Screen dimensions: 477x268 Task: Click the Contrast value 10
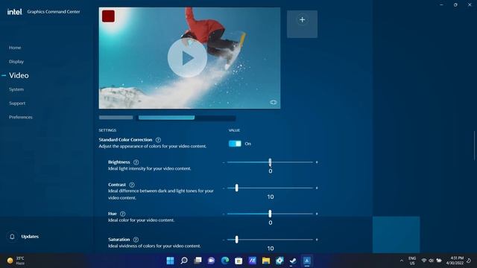pos(271,197)
